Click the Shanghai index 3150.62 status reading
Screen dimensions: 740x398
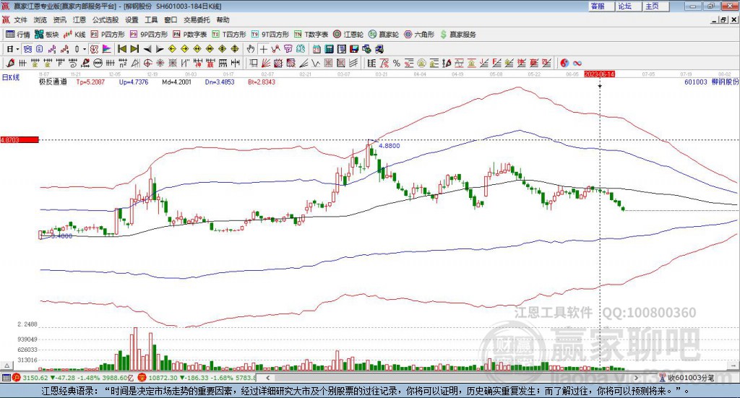pyautogui.click(x=35, y=378)
